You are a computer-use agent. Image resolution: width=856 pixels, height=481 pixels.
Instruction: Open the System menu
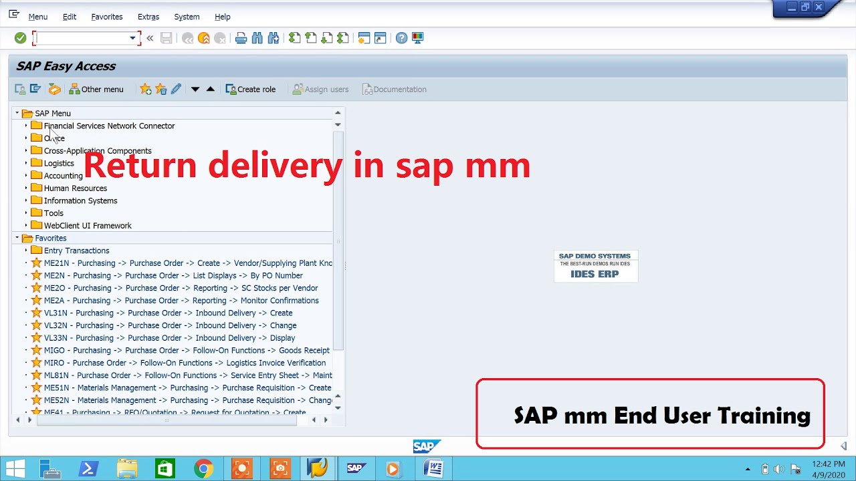[187, 17]
